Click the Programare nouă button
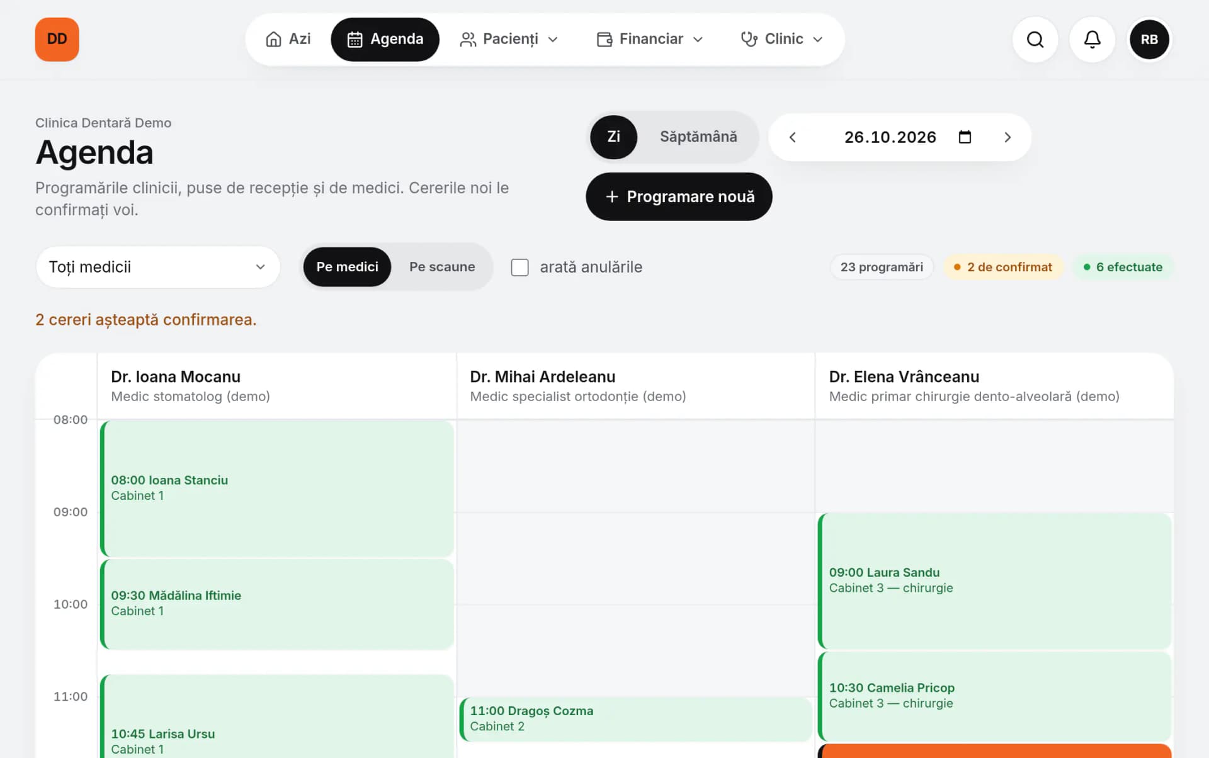This screenshot has width=1209, height=758. pos(679,196)
